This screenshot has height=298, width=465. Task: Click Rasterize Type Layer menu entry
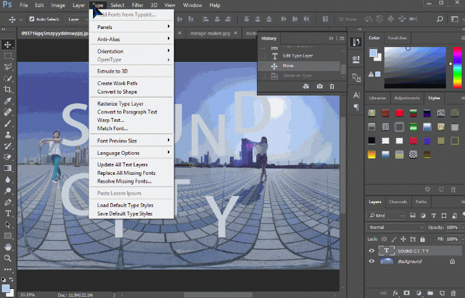point(120,104)
